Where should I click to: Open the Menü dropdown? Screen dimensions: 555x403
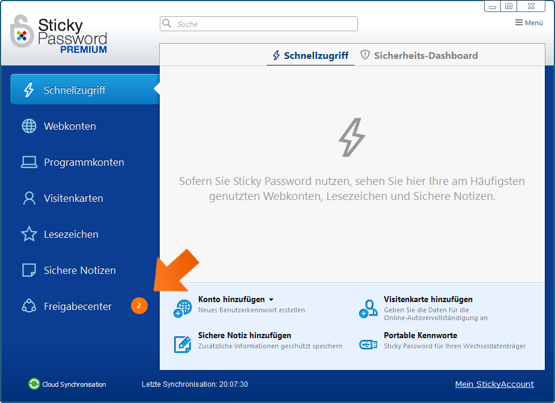(529, 23)
